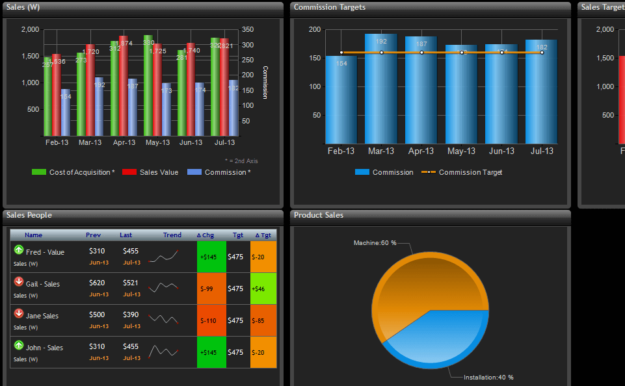Screen dimensions: 625x386
Task: Click the blue Commission legend icon under Commission Targets
Action: point(362,172)
